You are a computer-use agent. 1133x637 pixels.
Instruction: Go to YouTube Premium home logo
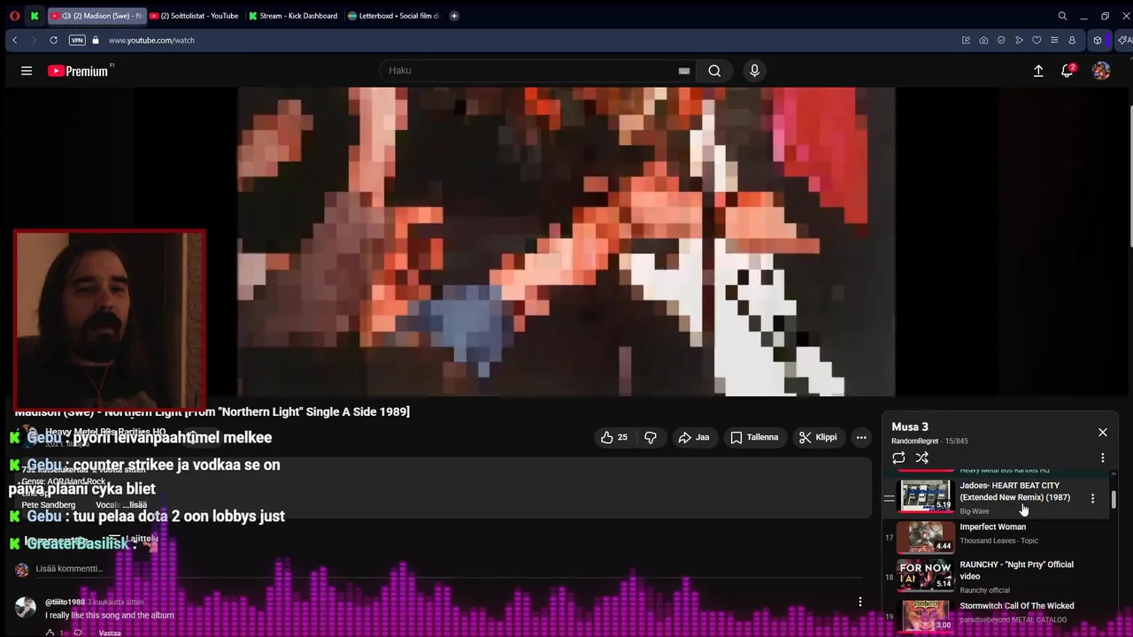tap(79, 71)
